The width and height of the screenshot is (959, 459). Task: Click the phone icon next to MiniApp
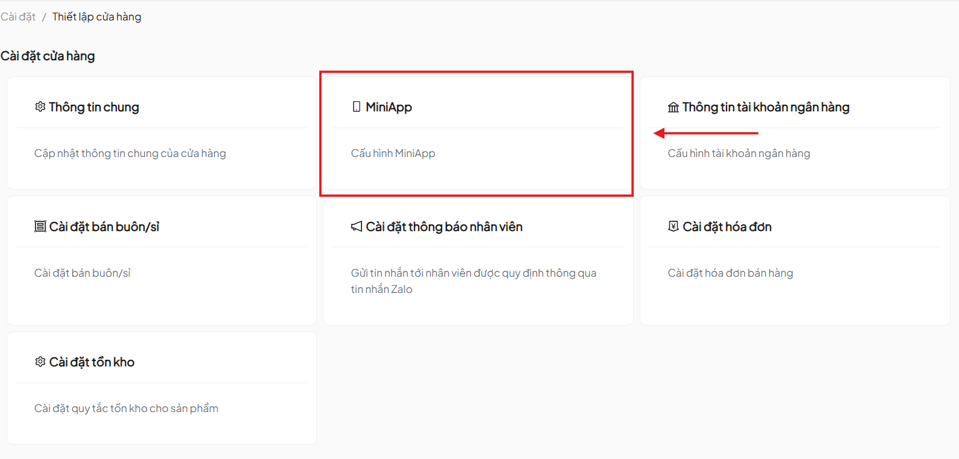pos(357,106)
